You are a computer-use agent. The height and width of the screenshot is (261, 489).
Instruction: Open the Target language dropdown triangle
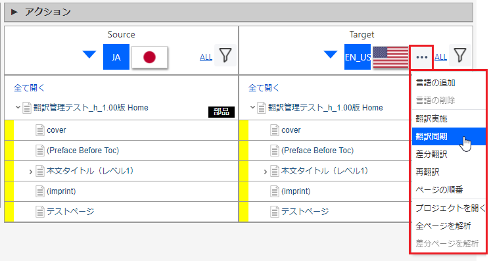pyautogui.click(x=330, y=55)
